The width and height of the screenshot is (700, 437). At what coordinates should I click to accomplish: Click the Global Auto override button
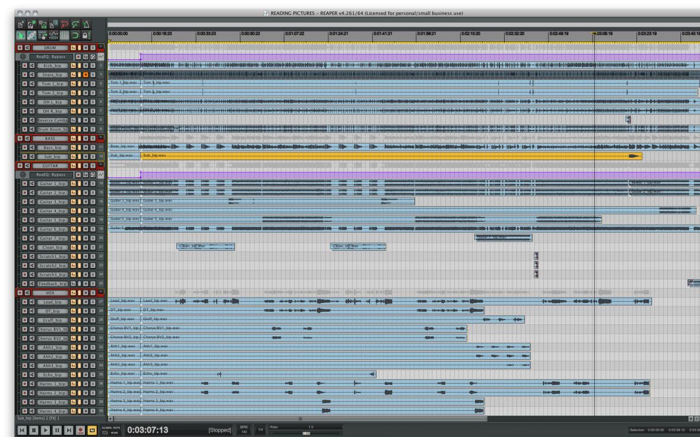tap(110, 430)
